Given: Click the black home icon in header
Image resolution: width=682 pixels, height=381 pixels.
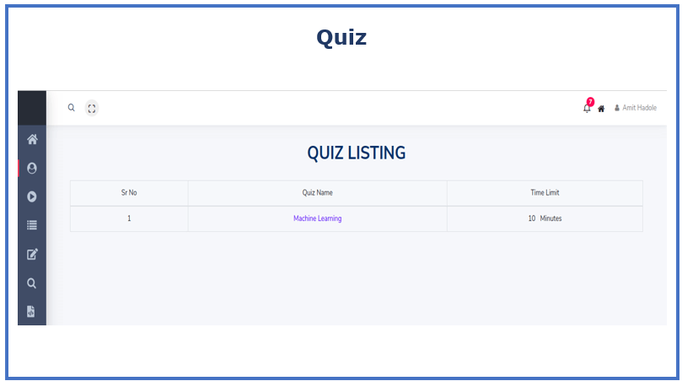Looking at the screenshot, I should point(601,109).
